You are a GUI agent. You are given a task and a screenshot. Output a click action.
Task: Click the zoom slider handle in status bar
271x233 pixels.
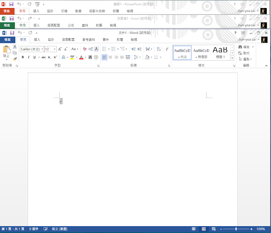[x=236, y=229]
